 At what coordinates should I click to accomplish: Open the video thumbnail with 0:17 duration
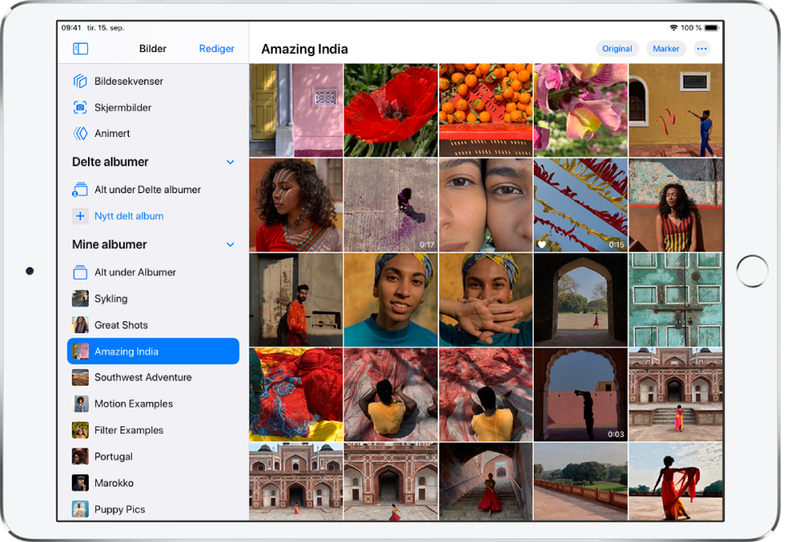coord(390,205)
